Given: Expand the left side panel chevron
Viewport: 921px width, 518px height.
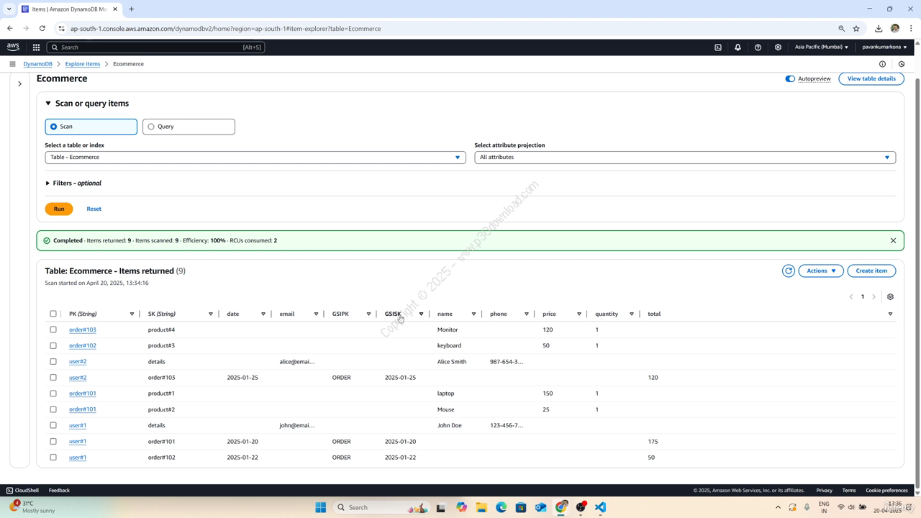Looking at the screenshot, I should point(19,83).
